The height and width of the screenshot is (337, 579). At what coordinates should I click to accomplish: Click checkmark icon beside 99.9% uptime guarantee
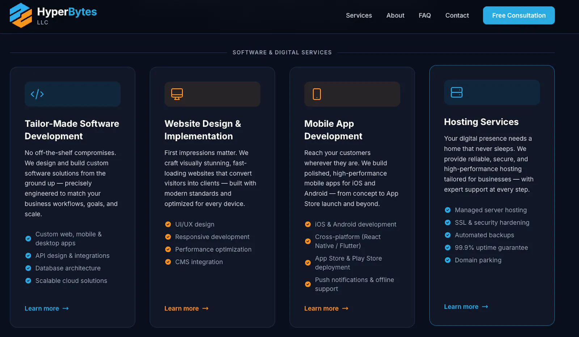(x=448, y=248)
